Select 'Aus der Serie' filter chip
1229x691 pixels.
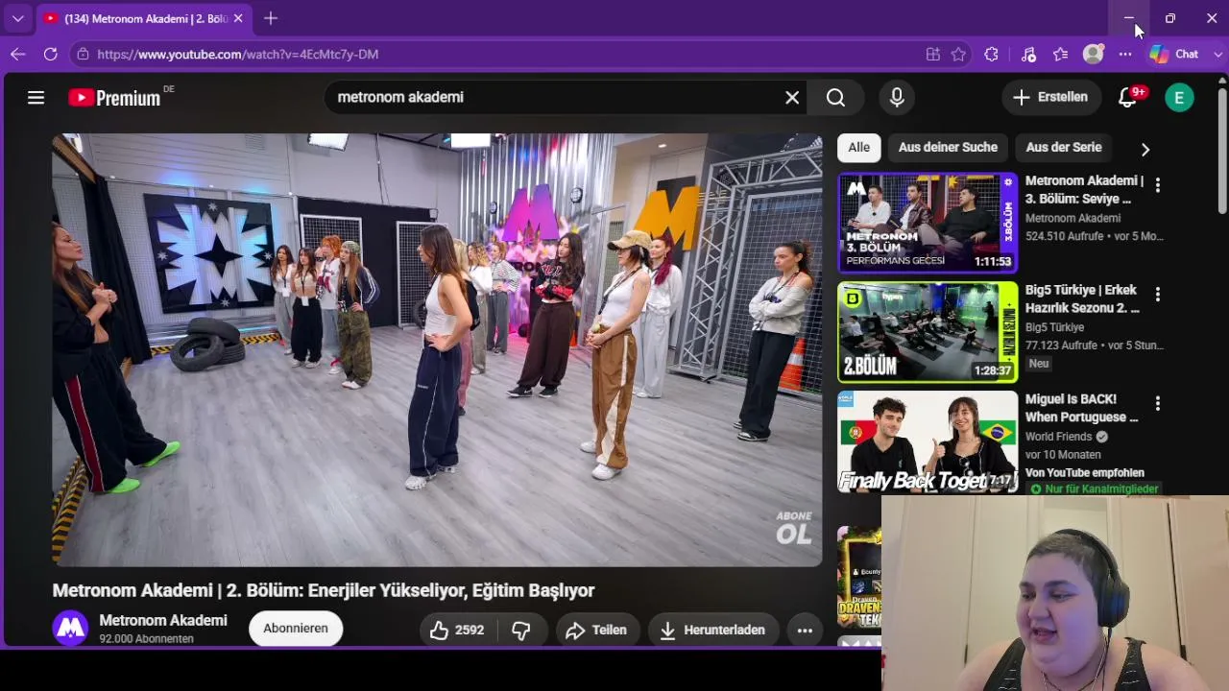tap(1064, 147)
